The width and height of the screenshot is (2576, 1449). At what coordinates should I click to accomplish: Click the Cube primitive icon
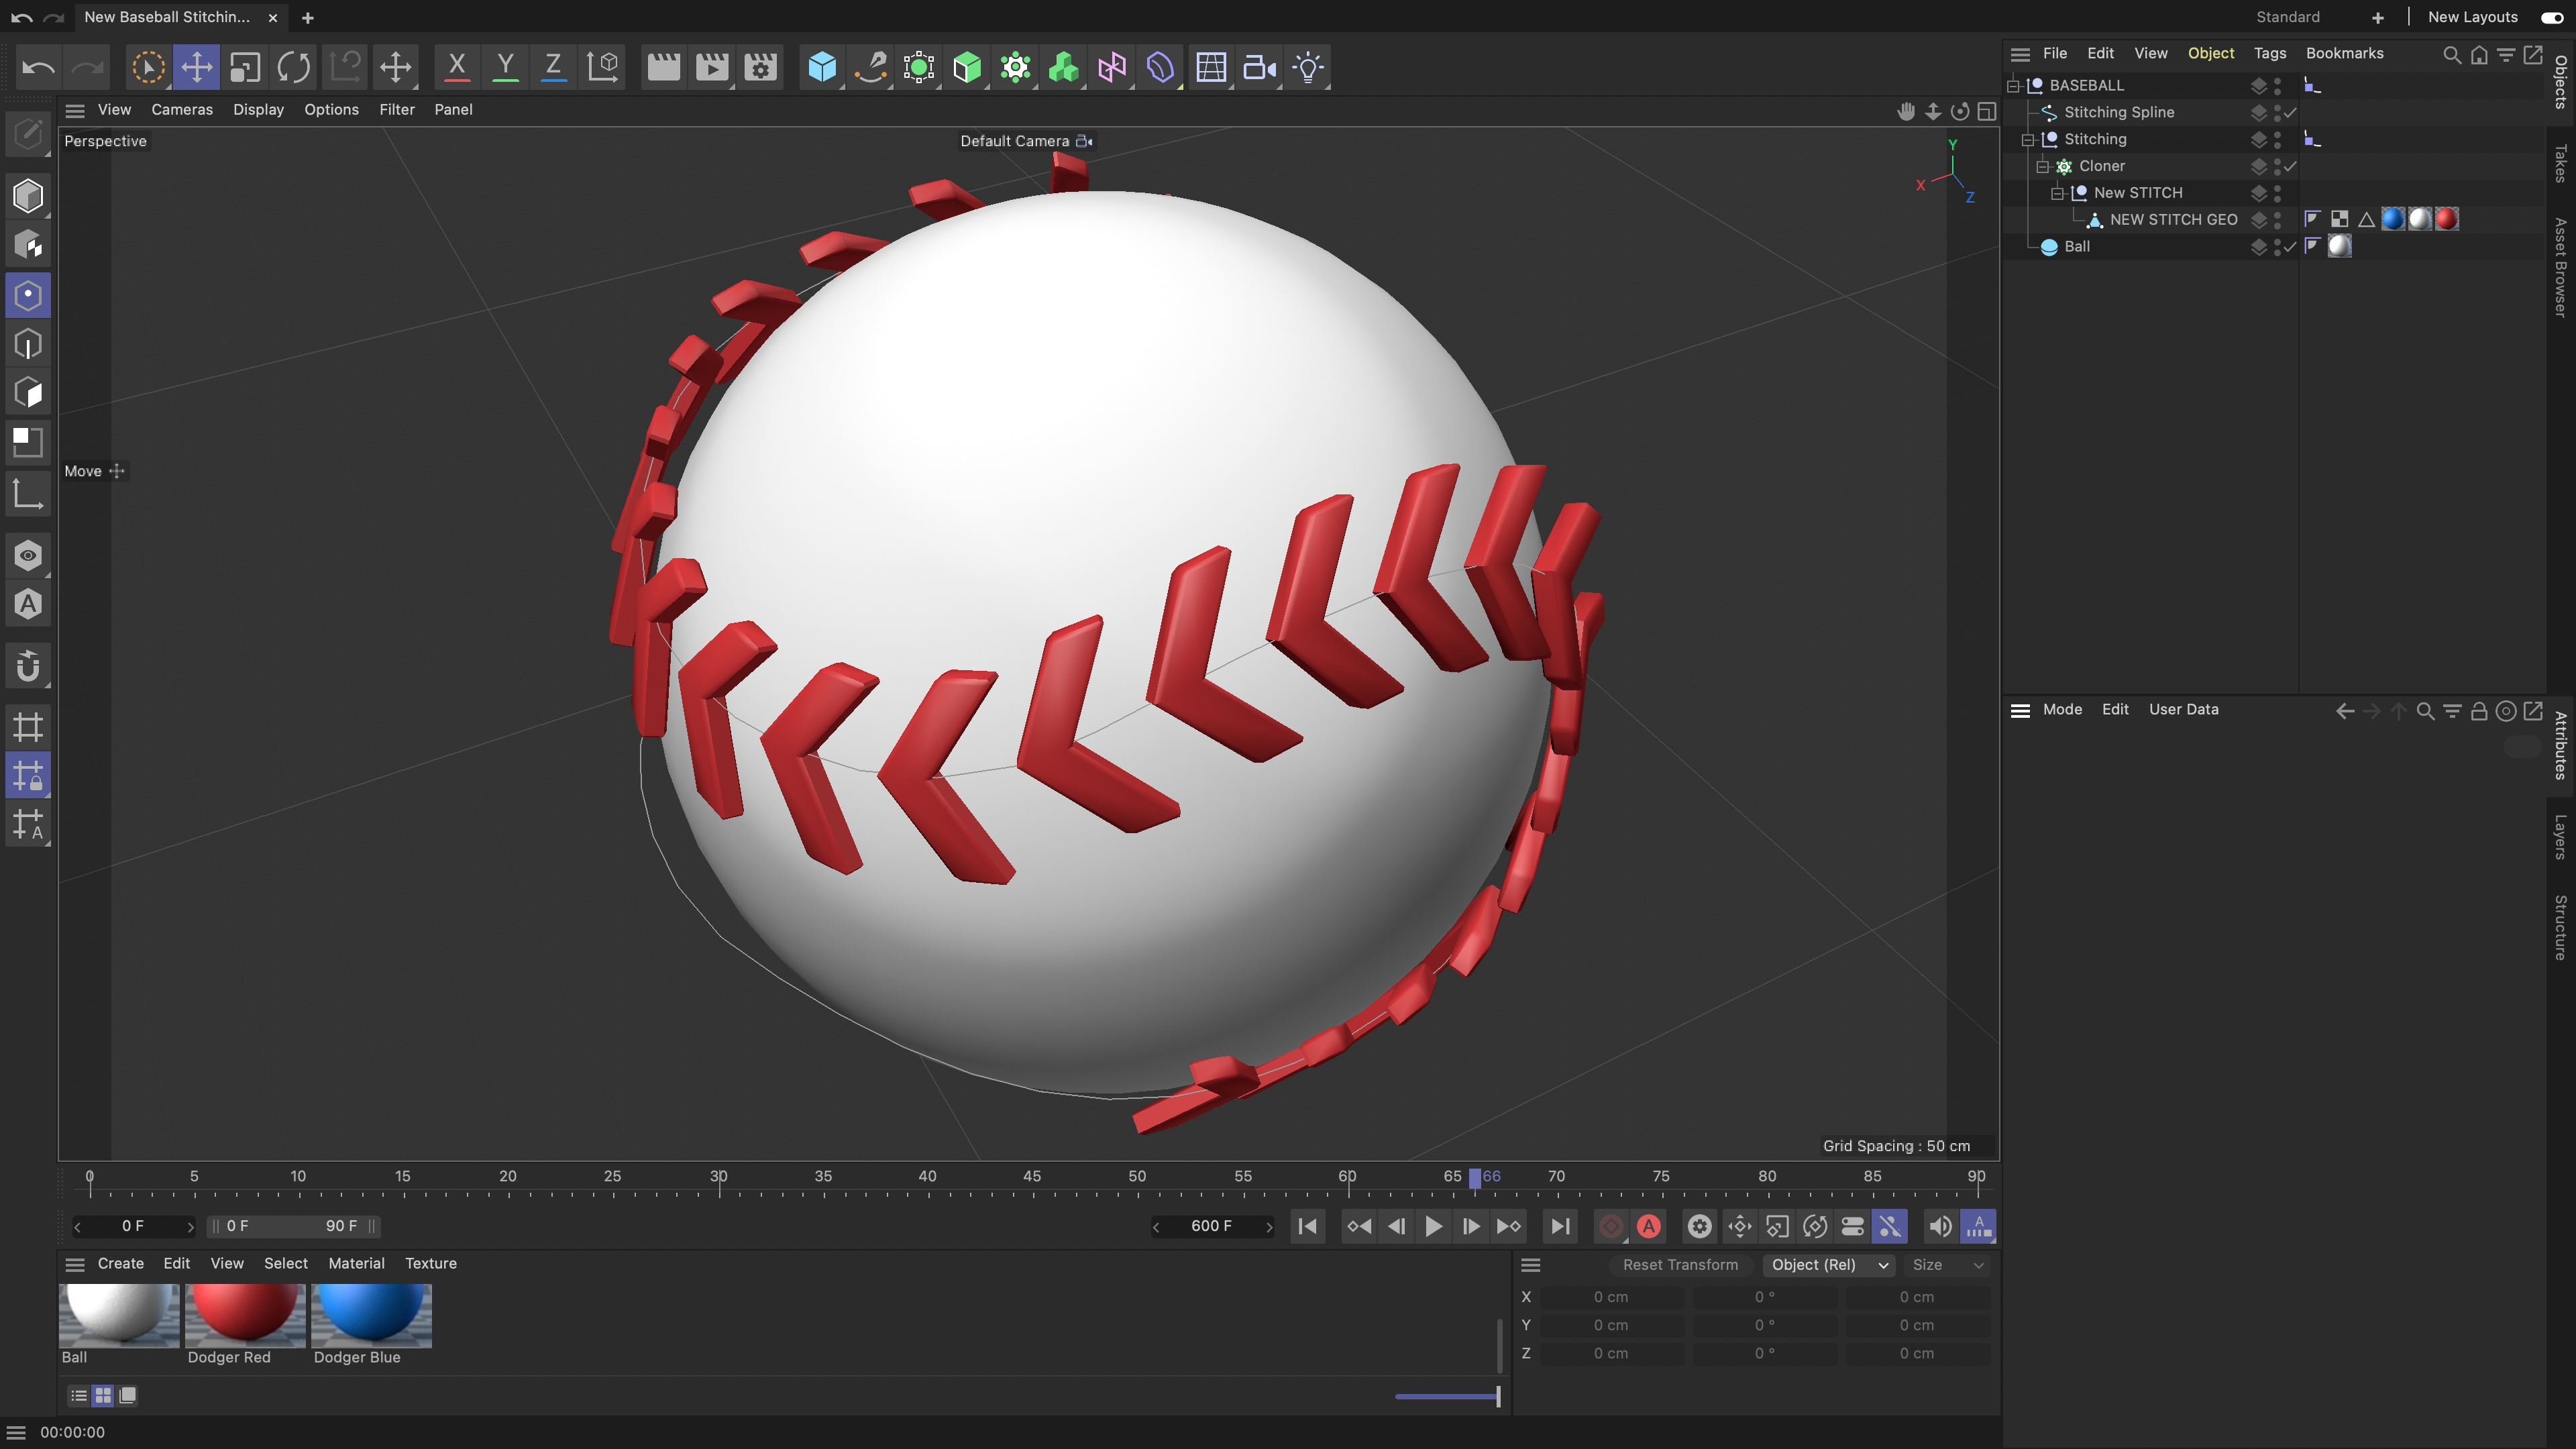[x=822, y=68]
